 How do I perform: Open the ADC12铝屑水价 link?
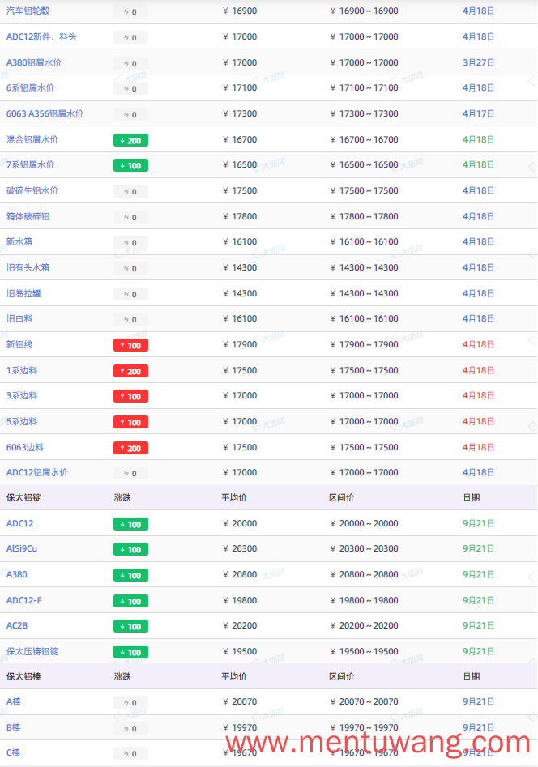coord(36,472)
